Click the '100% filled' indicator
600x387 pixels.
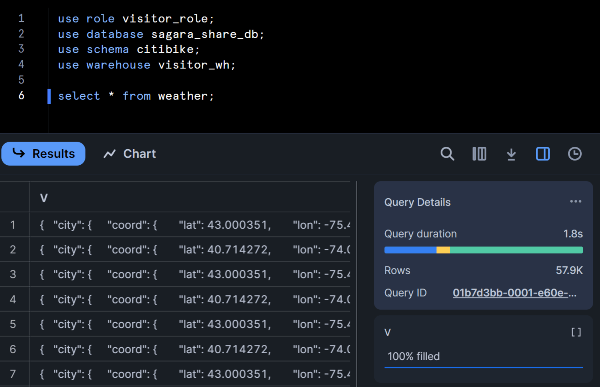(x=413, y=356)
